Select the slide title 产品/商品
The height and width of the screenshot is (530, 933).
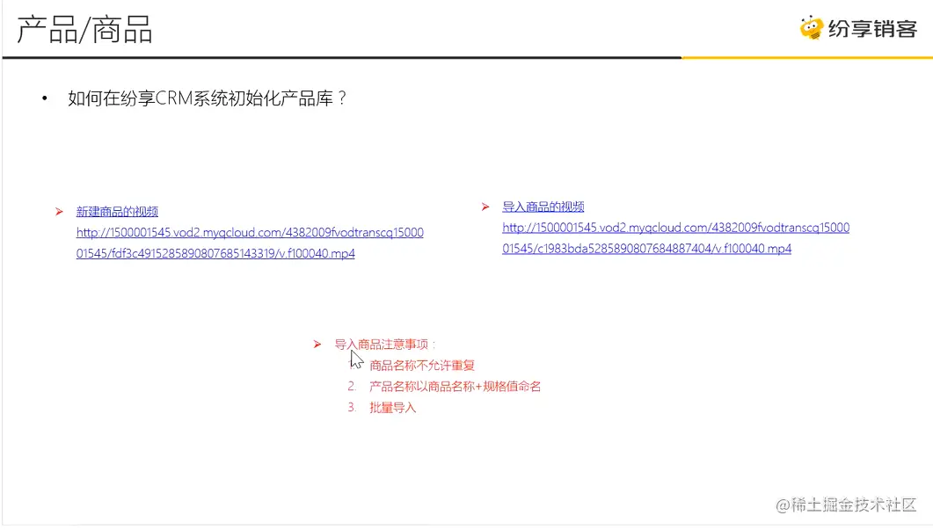[x=85, y=30]
